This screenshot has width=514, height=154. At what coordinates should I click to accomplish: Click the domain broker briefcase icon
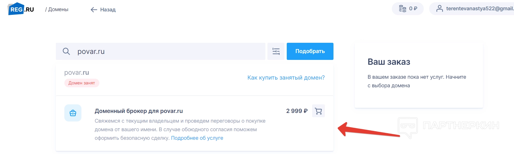(73, 113)
